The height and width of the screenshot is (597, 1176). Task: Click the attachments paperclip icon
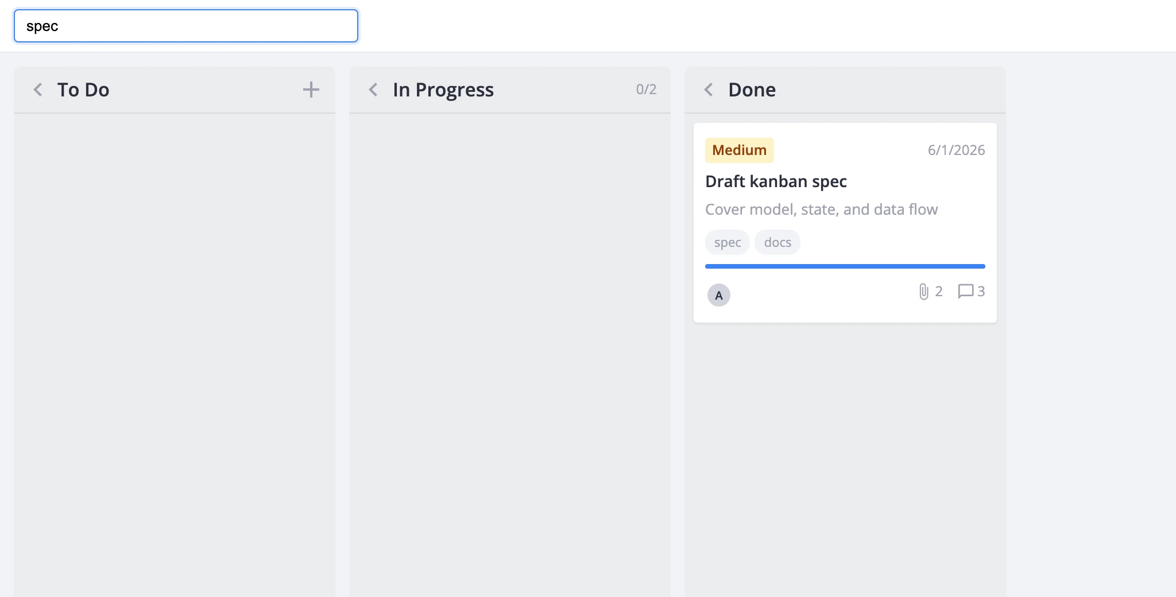[x=923, y=292]
